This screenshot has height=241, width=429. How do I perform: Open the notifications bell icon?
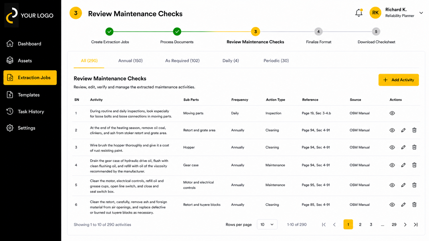[359, 13]
